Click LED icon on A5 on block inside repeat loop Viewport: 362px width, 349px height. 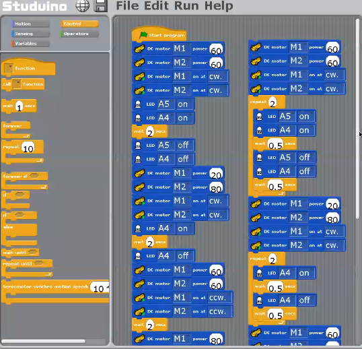[x=259, y=117]
